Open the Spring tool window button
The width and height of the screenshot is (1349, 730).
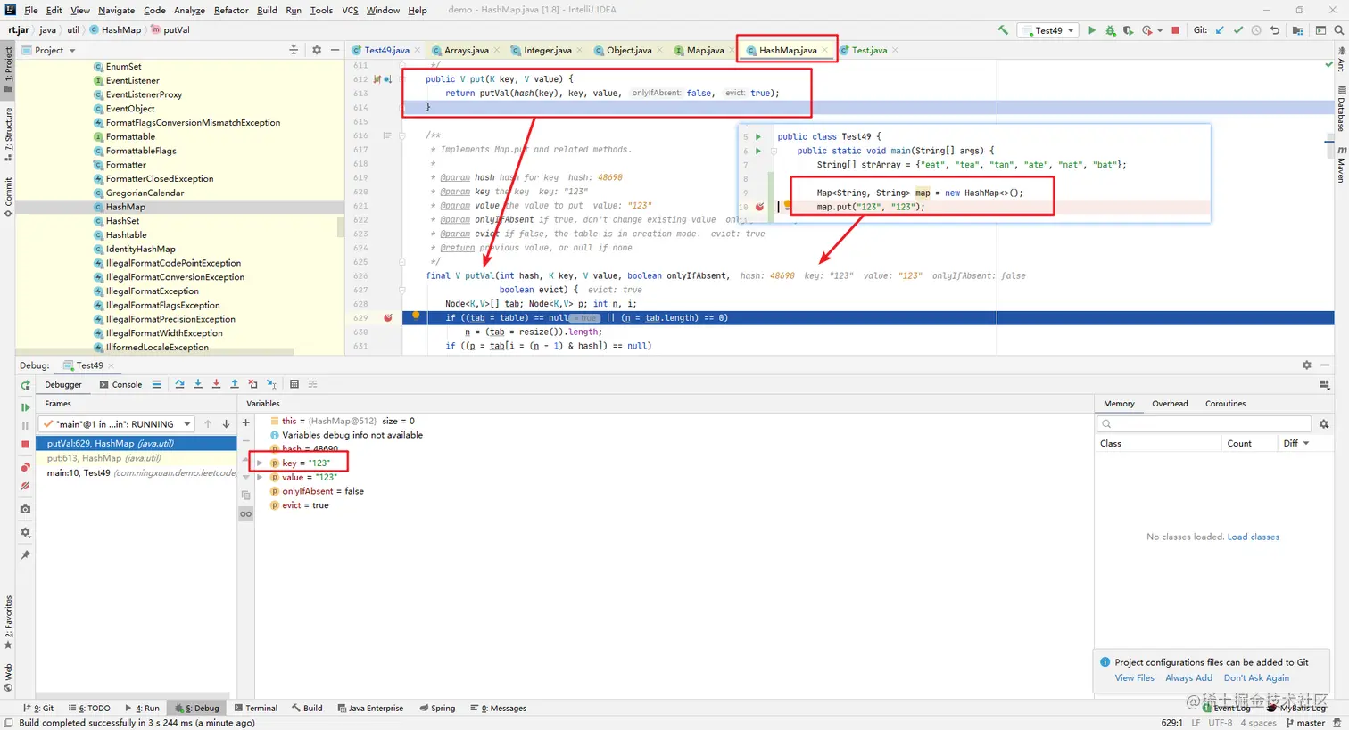tap(437, 708)
